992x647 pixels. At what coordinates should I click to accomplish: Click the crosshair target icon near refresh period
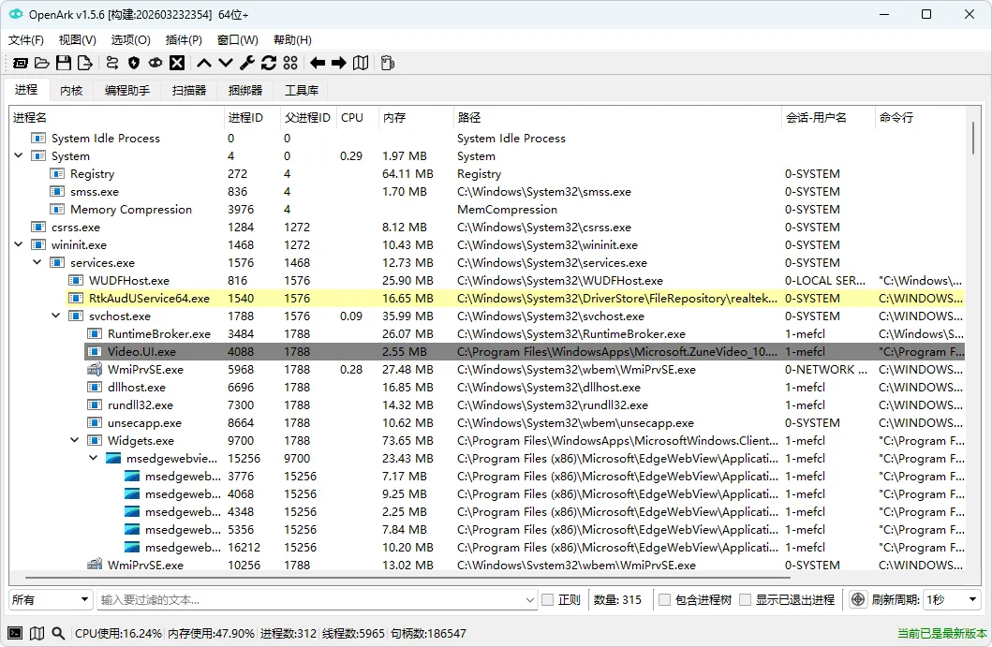point(857,599)
